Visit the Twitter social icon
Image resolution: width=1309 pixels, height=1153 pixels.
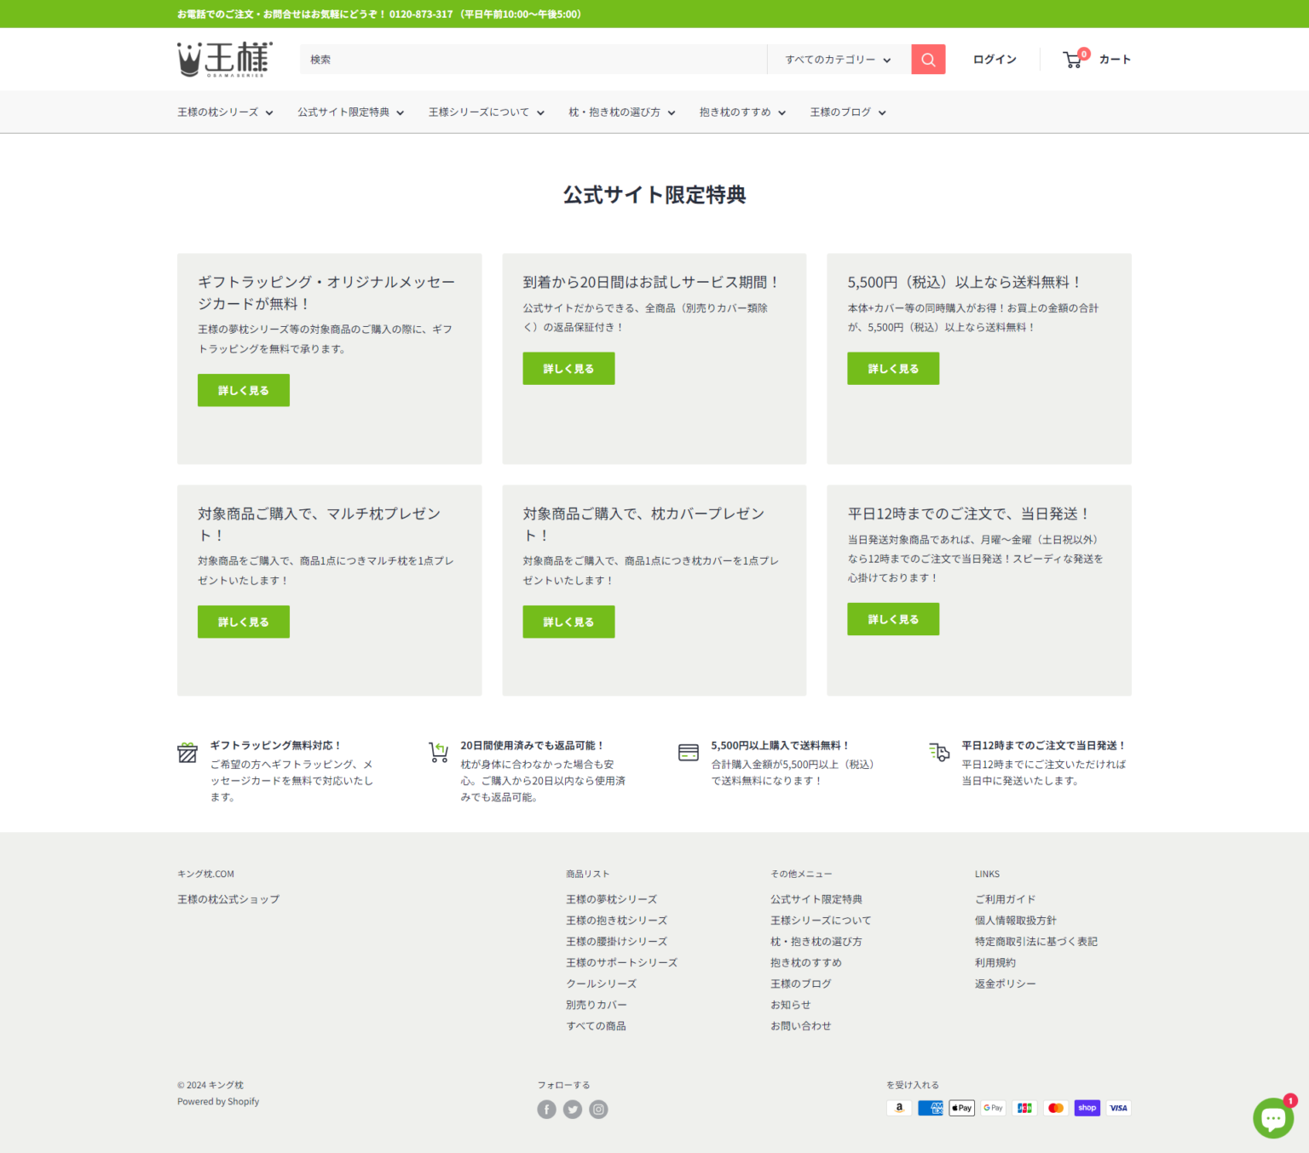click(x=573, y=1110)
